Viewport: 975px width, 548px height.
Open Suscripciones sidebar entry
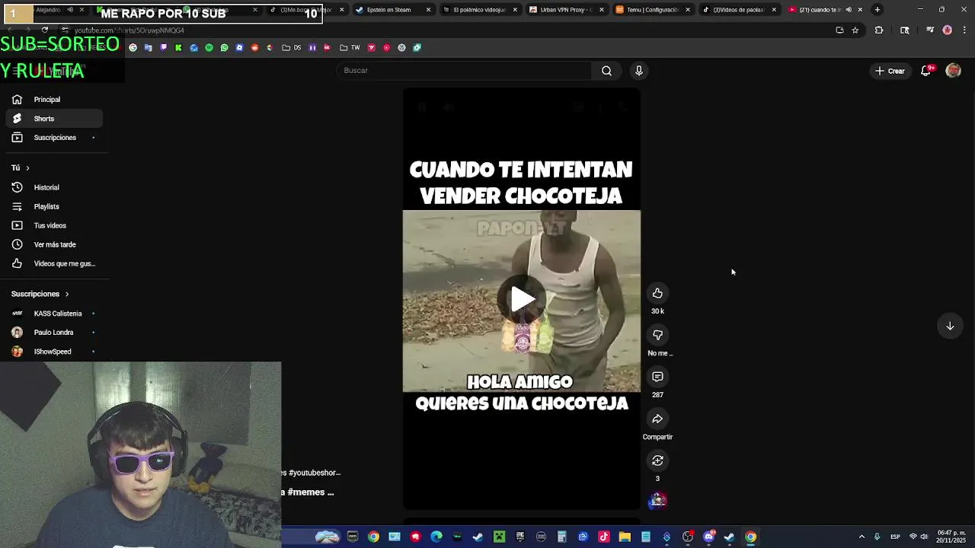[53, 138]
